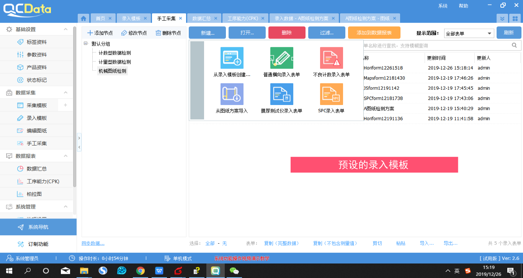
Task: Launch WeChat from the taskbar
Action: (x=234, y=271)
